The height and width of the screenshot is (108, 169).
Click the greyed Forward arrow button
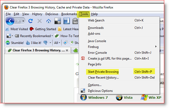tap(18, 21)
